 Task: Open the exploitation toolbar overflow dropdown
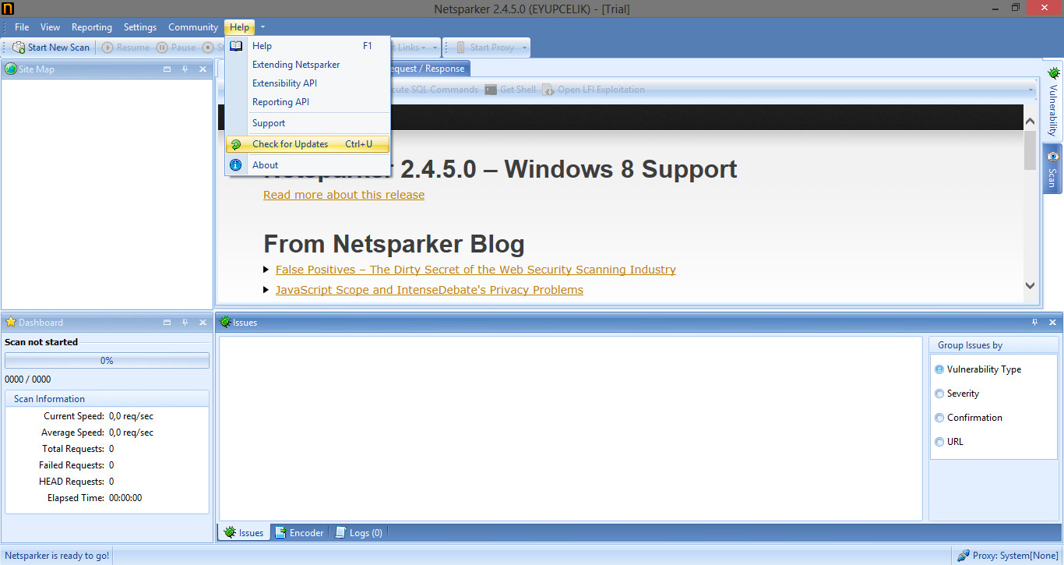pyautogui.click(x=1031, y=90)
